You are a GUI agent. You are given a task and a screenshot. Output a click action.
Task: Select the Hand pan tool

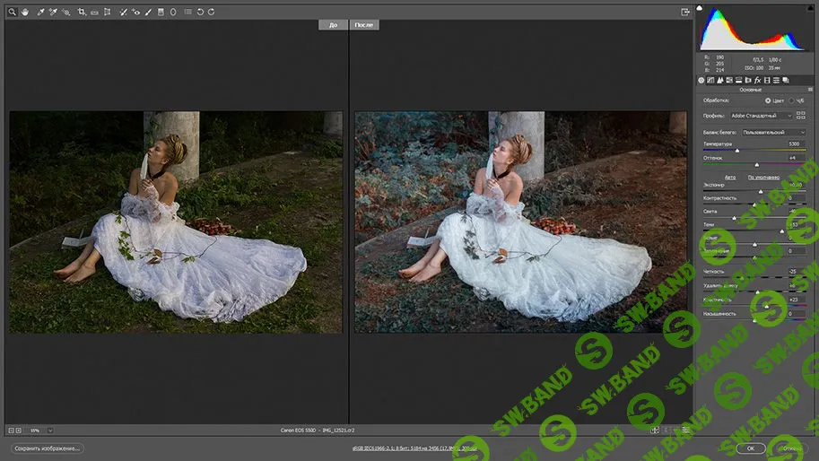25,12
